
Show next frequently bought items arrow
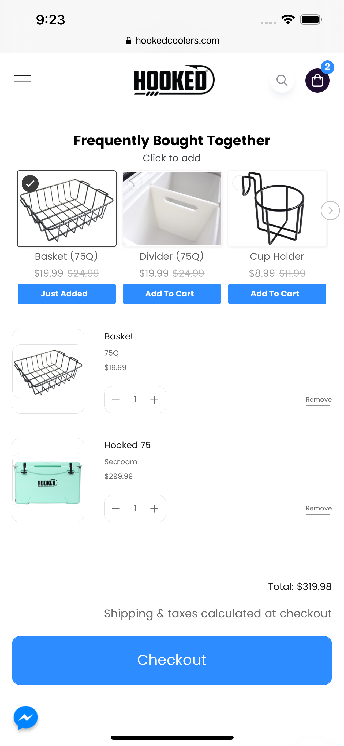point(330,211)
